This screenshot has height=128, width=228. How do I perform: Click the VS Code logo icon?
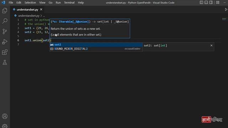tap(3, 2)
